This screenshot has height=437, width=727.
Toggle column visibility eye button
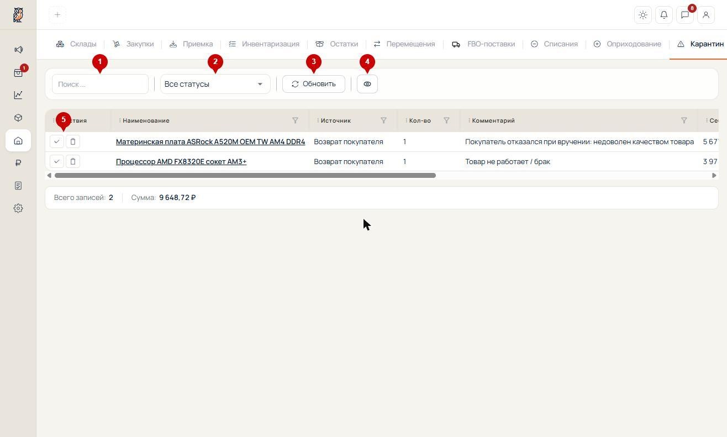pyautogui.click(x=367, y=84)
